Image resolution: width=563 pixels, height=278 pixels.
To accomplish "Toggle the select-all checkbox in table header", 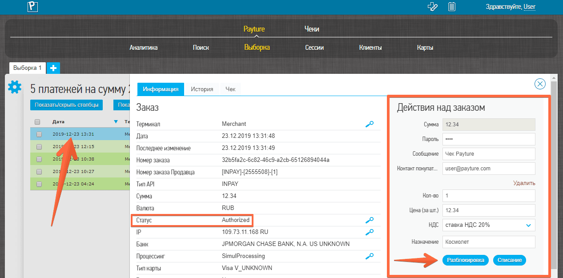I will tap(37, 122).
